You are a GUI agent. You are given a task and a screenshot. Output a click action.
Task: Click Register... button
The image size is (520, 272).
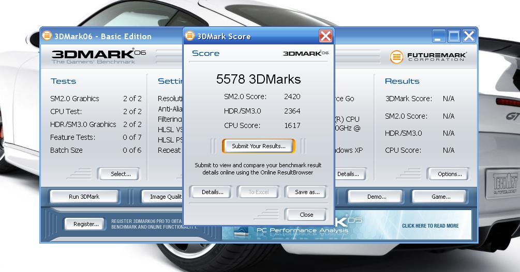[84, 224]
